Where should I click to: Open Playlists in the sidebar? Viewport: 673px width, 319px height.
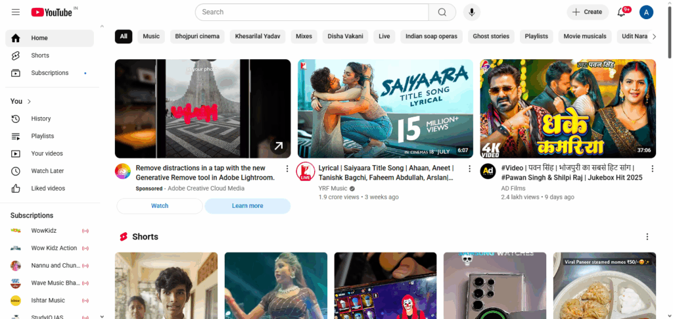[x=49, y=136]
